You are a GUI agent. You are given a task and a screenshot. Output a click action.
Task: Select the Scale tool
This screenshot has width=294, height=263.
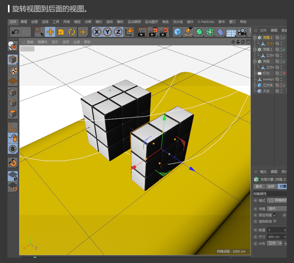tap(61, 32)
